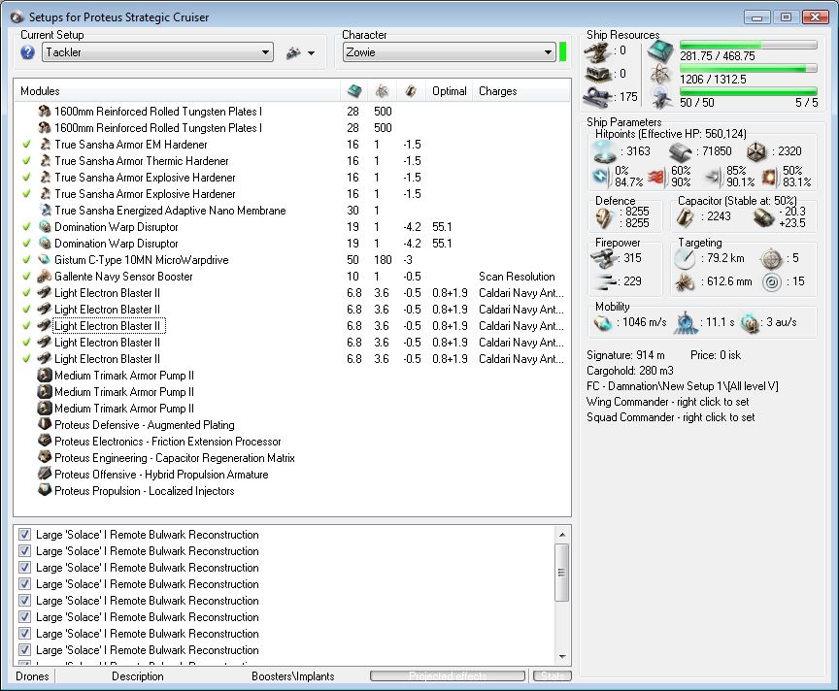The image size is (839, 691).
Task: Click the drone bay icon by 50 / 50
Action: coord(662,98)
